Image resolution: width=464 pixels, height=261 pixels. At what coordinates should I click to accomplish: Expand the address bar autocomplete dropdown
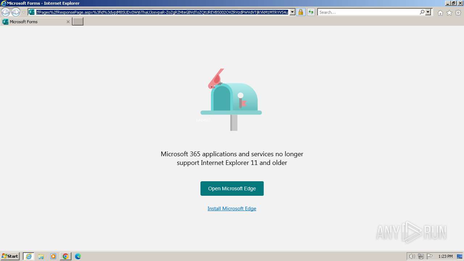pos(293,12)
